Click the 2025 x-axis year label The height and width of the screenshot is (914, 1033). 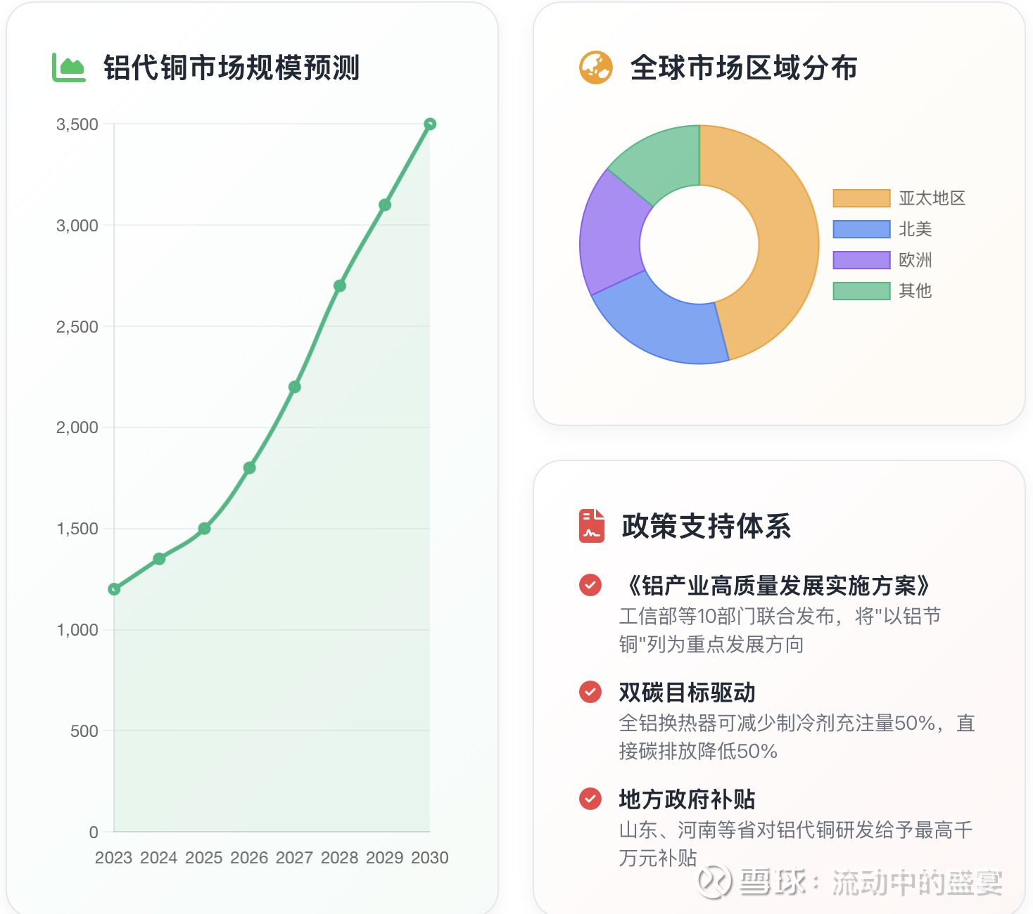coord(204,858)
